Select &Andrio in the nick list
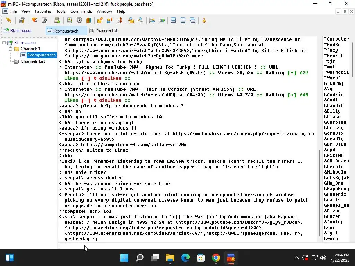Viewport: 355px width, 266px height. click(334, 95)
